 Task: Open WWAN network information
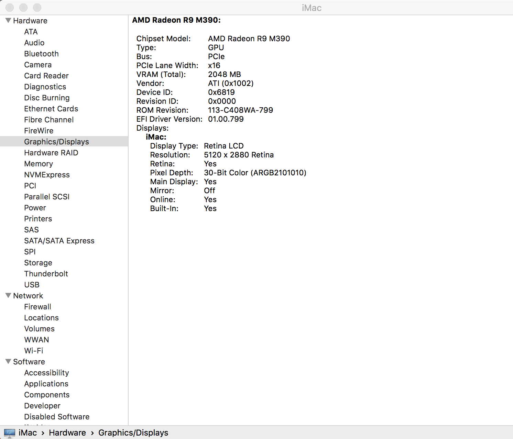pyautogui.click(x=37, y=340)
